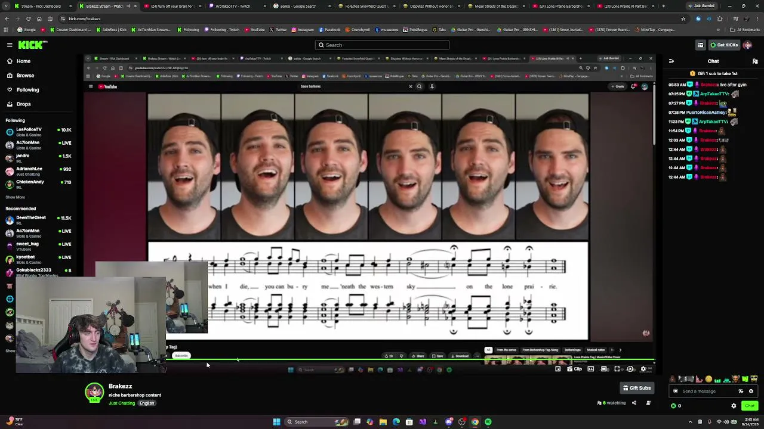
Task: Click the Kick logo
Action: click(32, 45)
